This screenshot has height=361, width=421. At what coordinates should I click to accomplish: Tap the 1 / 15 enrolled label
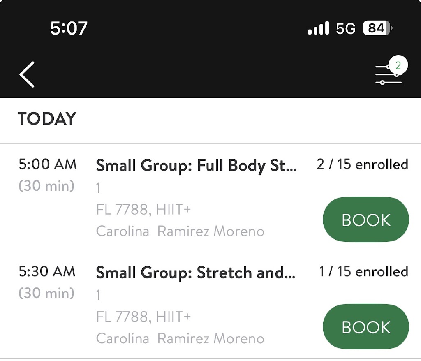coord(363,271)
